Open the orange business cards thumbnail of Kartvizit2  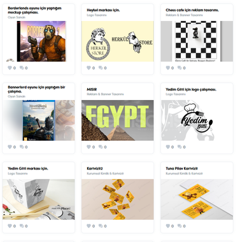(118, 199)
